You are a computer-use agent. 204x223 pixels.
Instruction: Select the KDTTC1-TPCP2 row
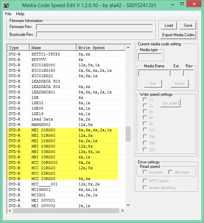[x=66, y=54]
